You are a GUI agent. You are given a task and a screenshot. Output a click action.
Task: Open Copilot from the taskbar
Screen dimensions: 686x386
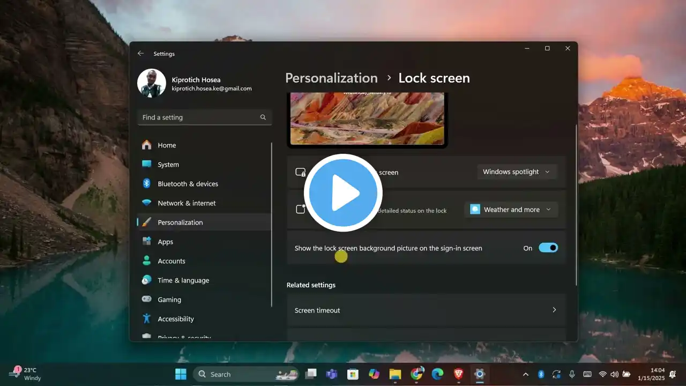coord(374,374)
